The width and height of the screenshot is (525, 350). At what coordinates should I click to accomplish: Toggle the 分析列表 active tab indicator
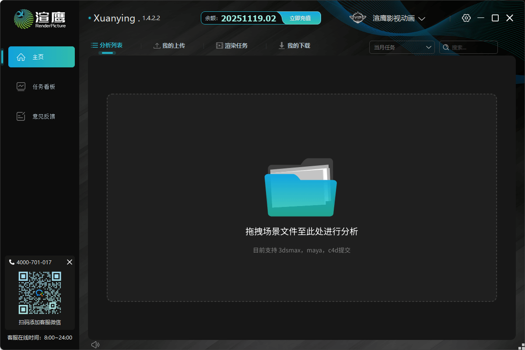click(107, 52)
